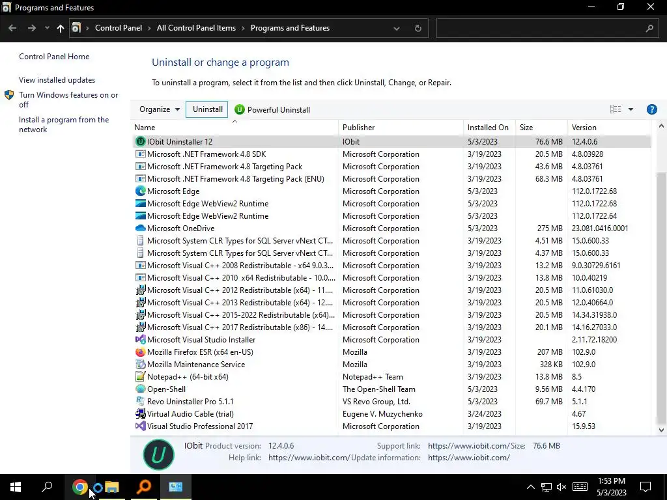Image resolution: width=667 pixels, height=500 pixels.
Task: Open Install a program from the network
Action: [64, 124]
